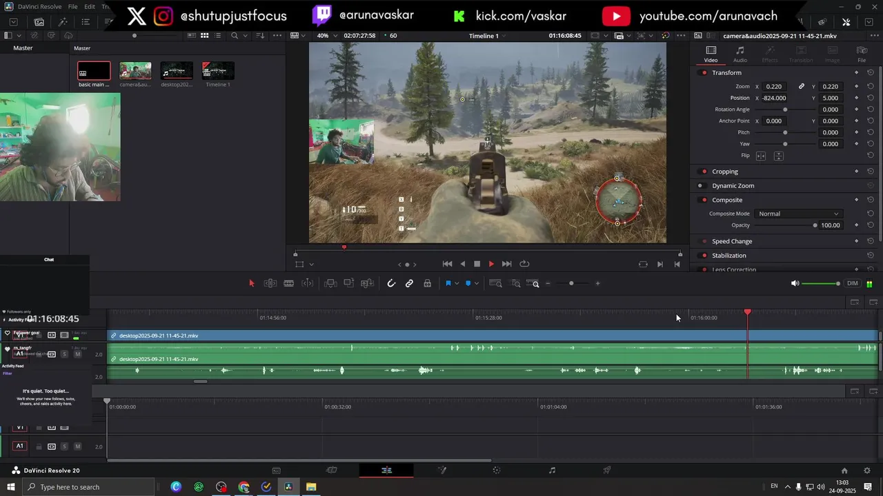Click the timeline zoom slider handle
This screenshot has width=883, height=496.
click(x=571, y=283)
